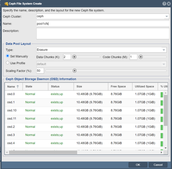The width and height of the screenshot is (172, 169).
Task: Select the Use Profile radio button
Action: [x=7, y=63]
